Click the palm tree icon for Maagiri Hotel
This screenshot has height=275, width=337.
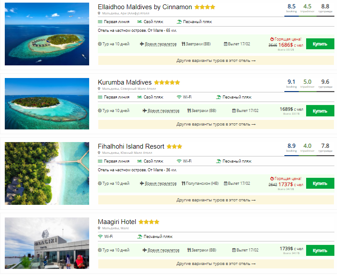tap(140, 237)
